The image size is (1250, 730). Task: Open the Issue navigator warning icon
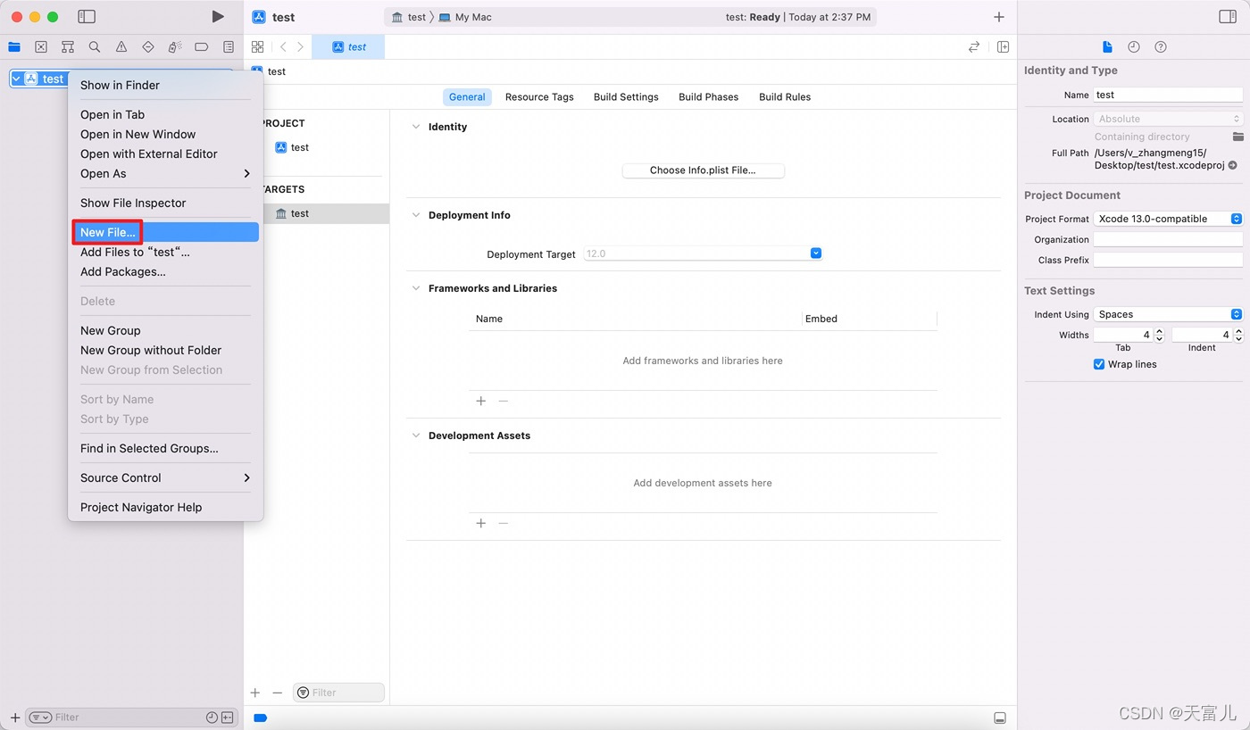[x=121, y=46]
